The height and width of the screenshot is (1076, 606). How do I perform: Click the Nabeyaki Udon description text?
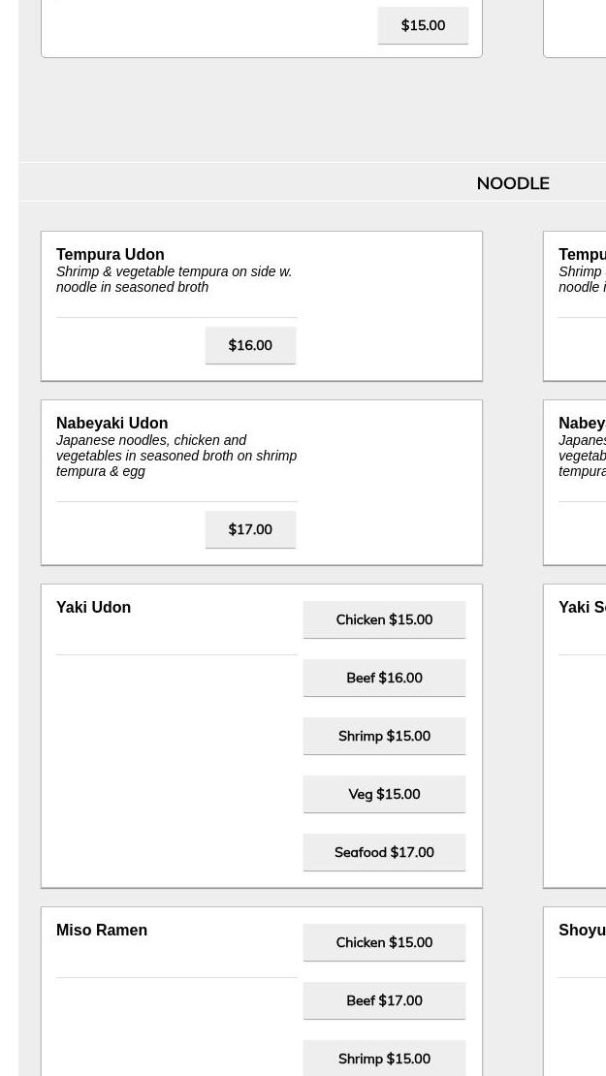(176, 456)
